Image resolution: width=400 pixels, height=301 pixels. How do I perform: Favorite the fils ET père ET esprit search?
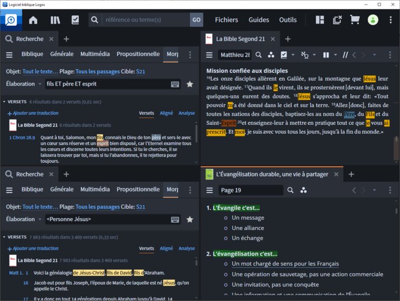click(190, 84)
